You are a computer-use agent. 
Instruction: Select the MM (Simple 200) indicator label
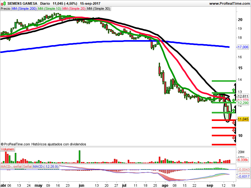(x=24, y=9)
